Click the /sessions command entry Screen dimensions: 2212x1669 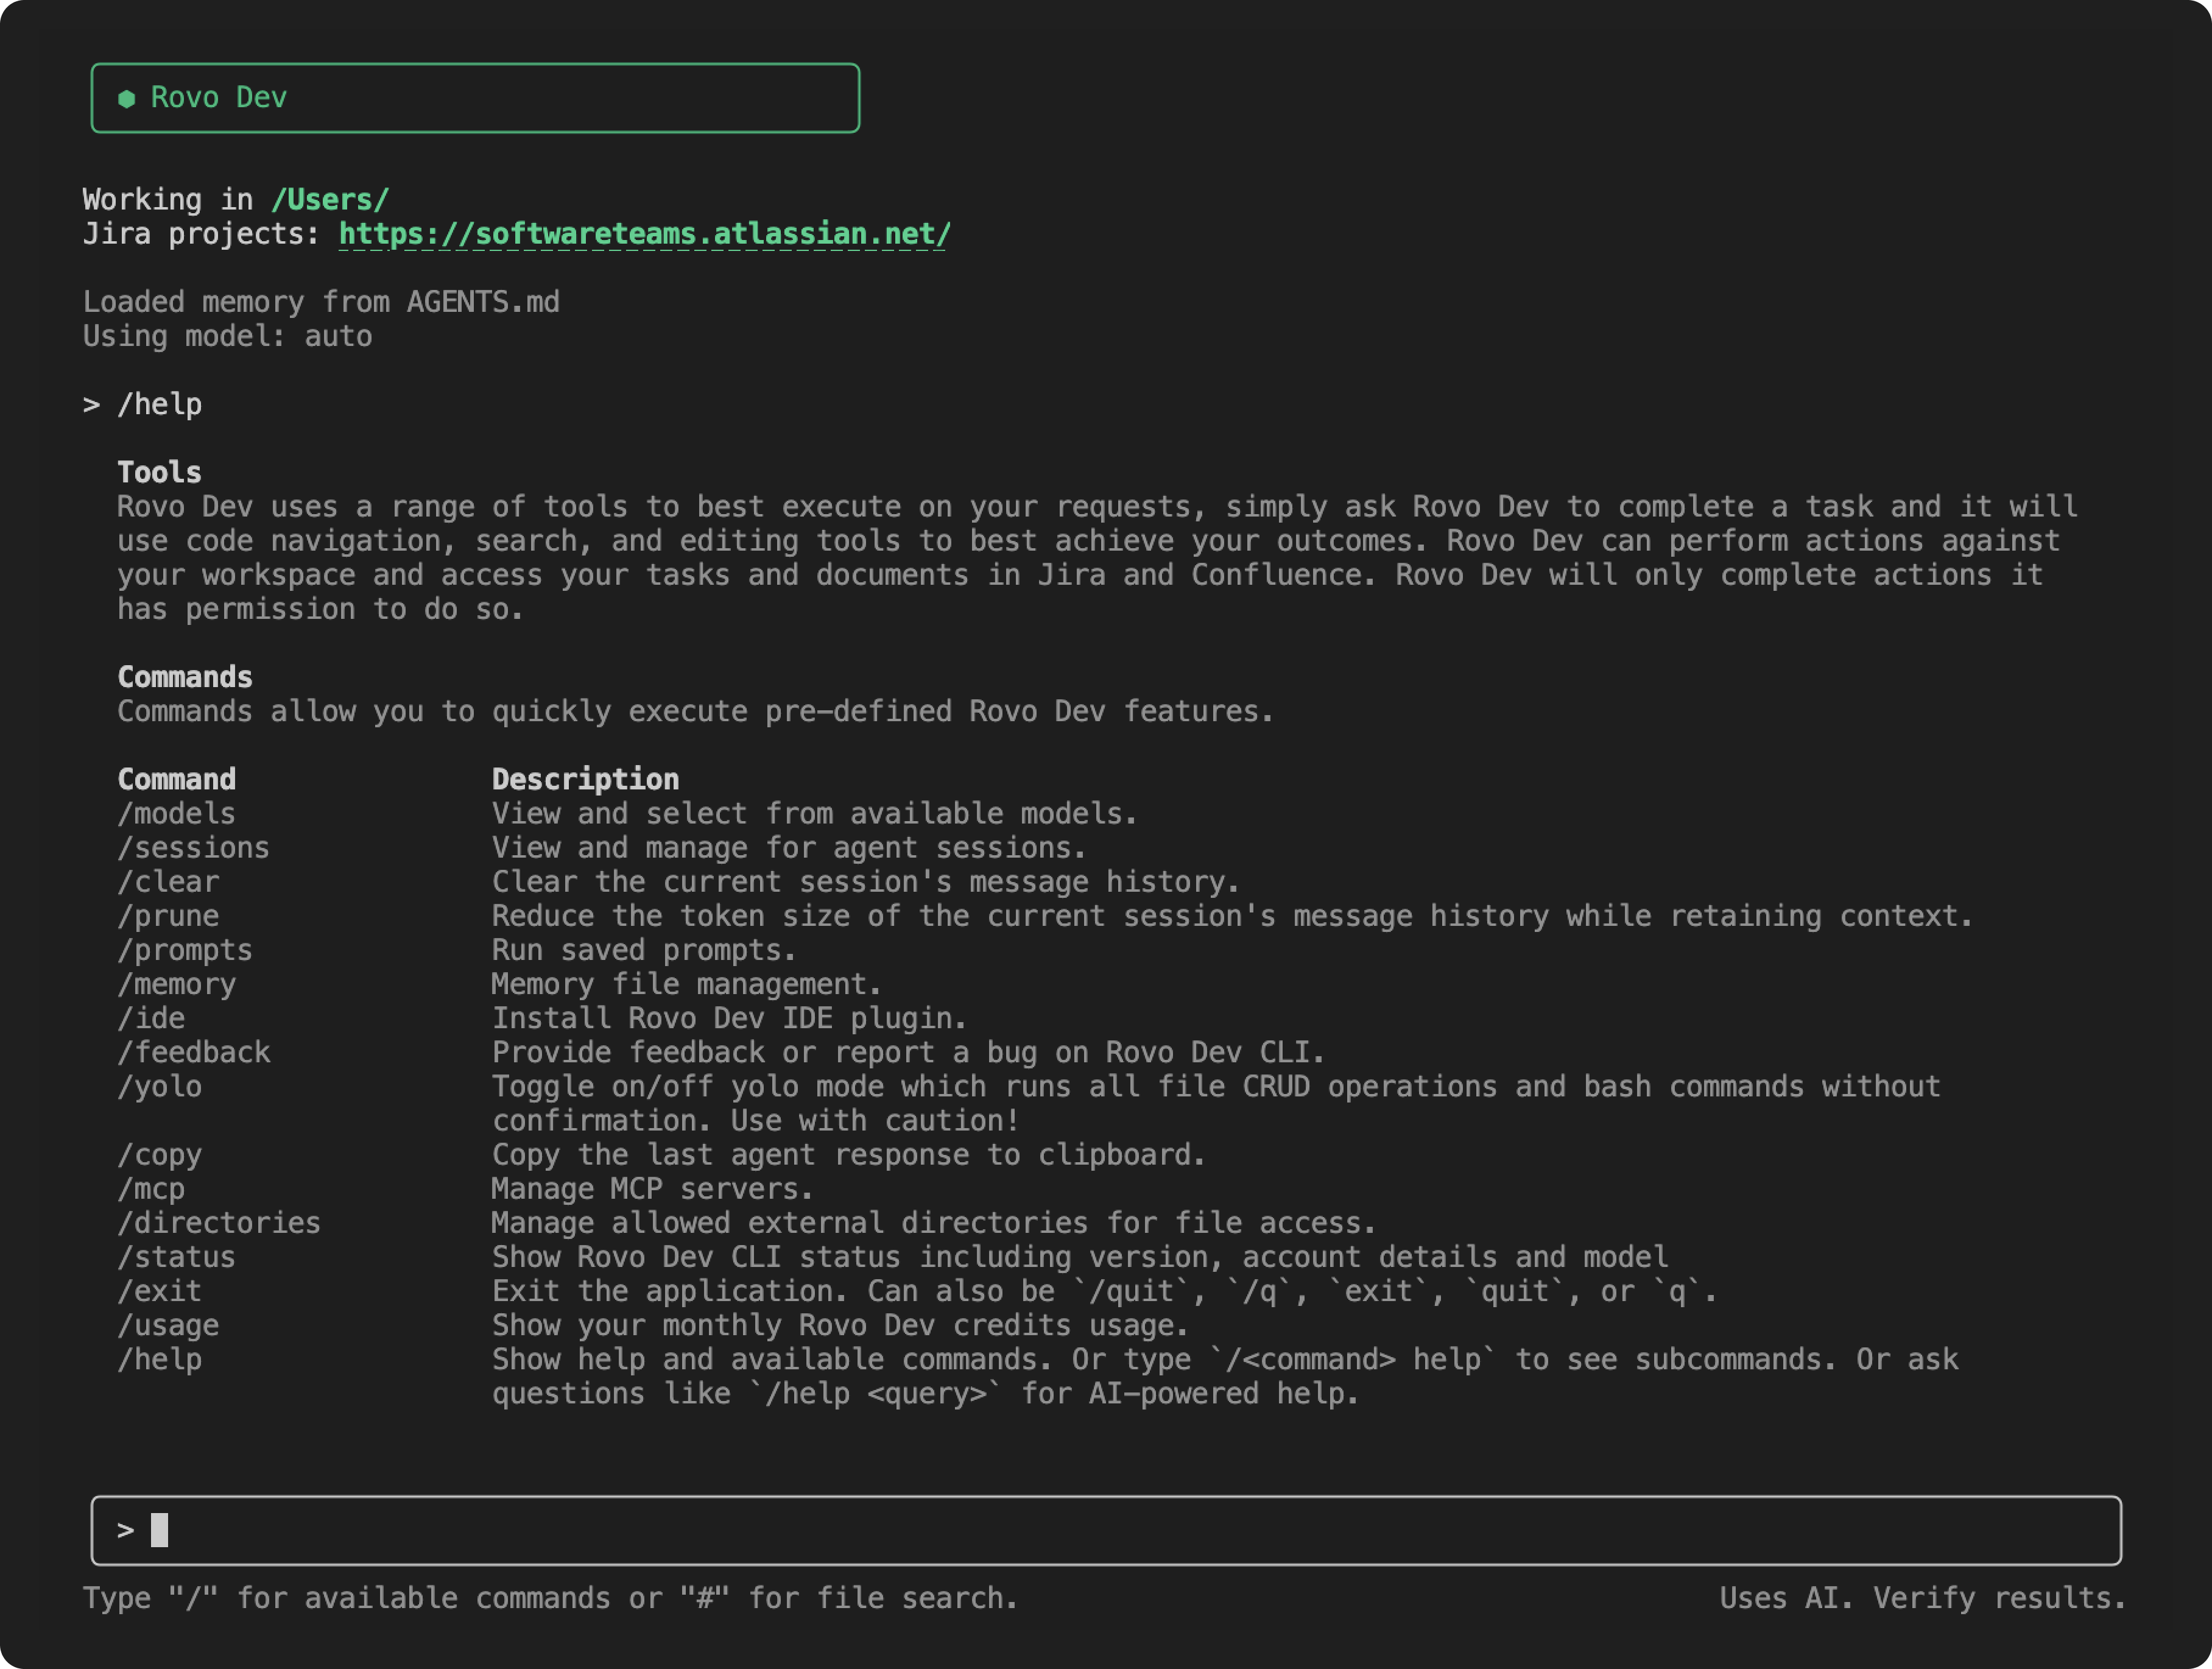click(x=193, y=848)
